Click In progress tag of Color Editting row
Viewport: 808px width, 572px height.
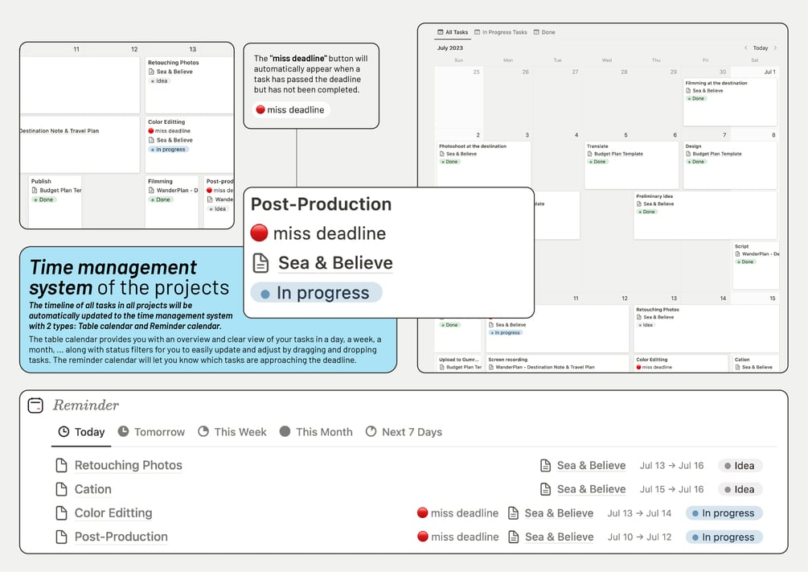pos(724,513)
